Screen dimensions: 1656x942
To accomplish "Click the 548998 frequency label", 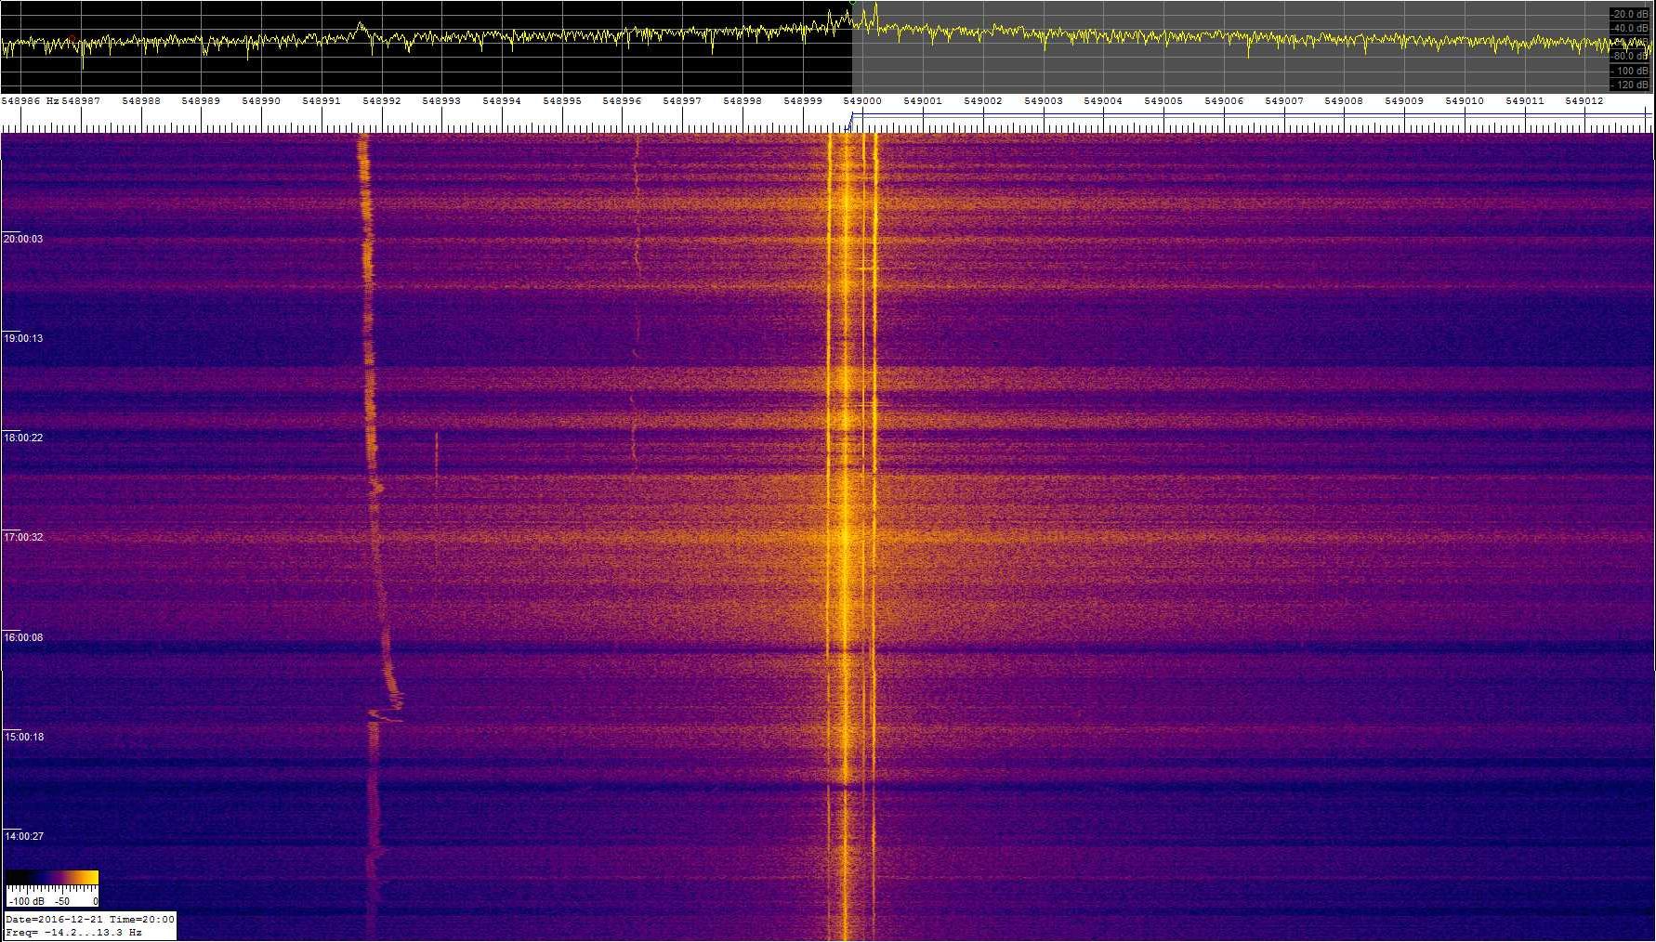I will 743,100.
